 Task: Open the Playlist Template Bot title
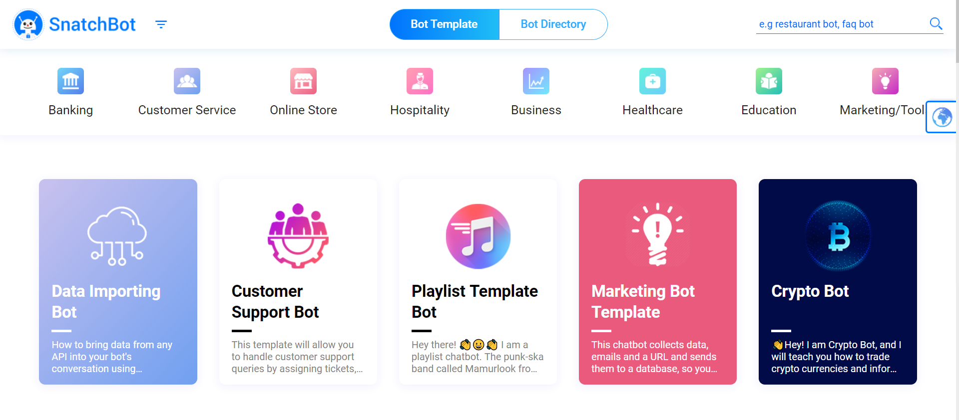pyautogui.click(x=475, y=301)
